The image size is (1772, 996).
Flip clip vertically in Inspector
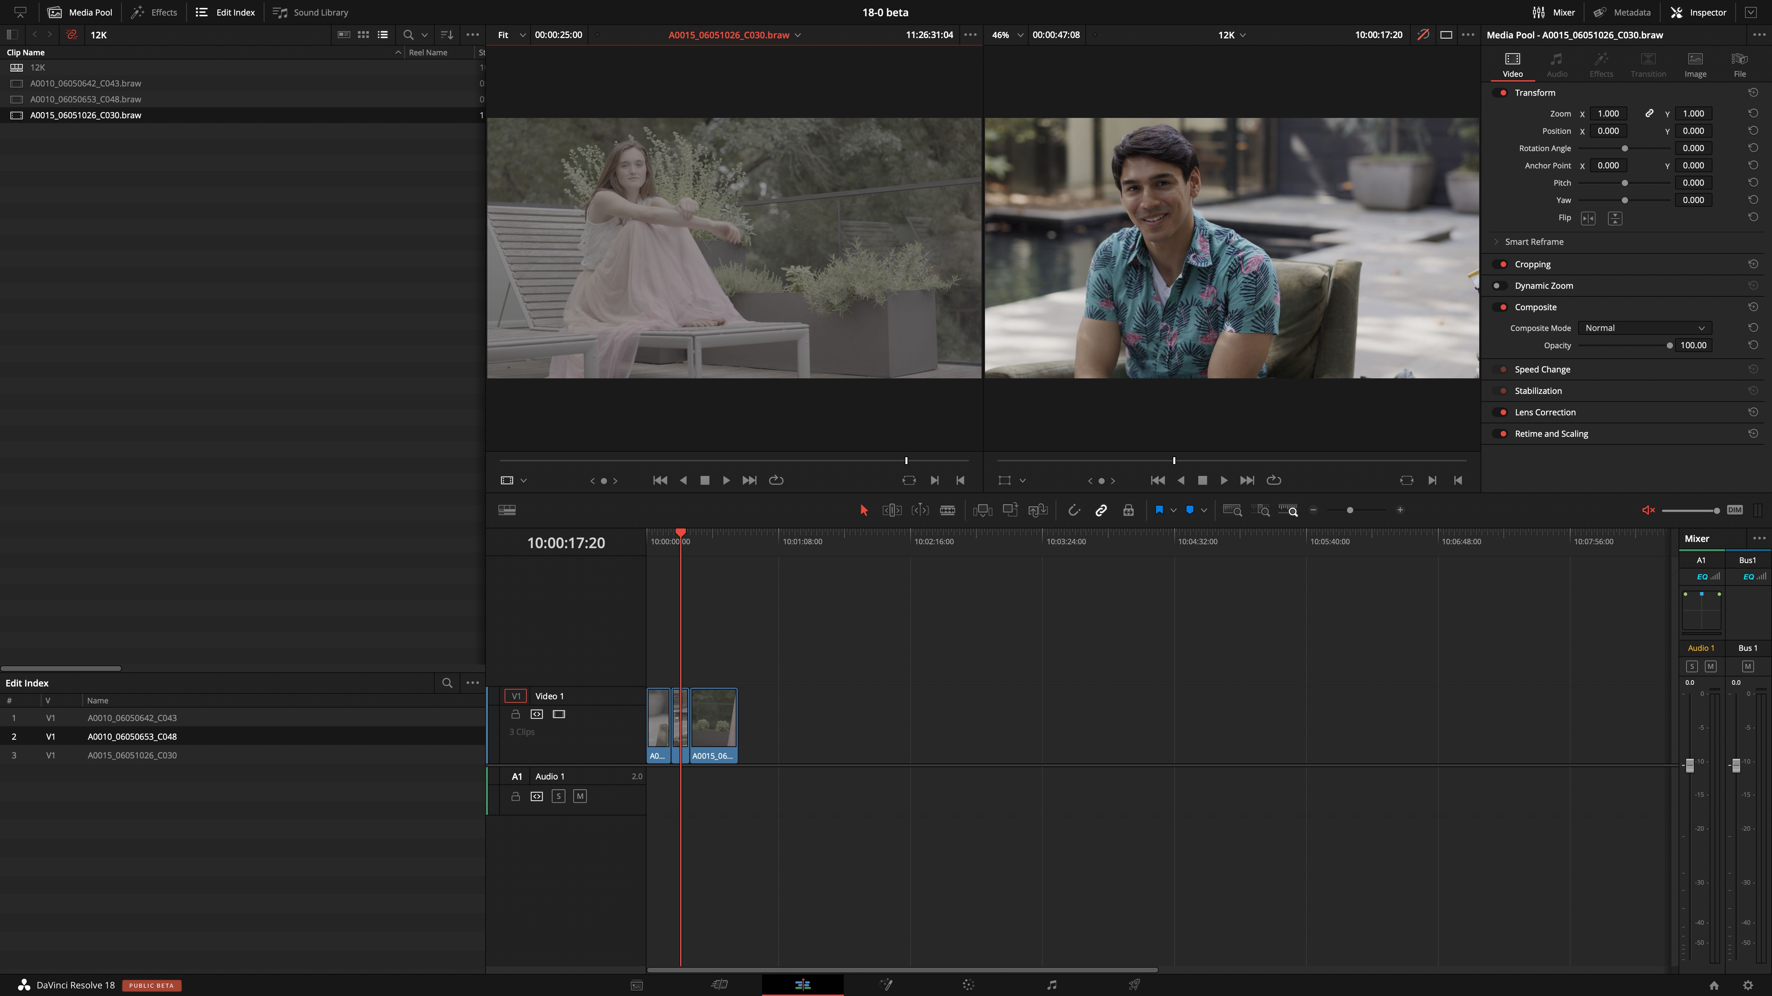pos(1615,218)
